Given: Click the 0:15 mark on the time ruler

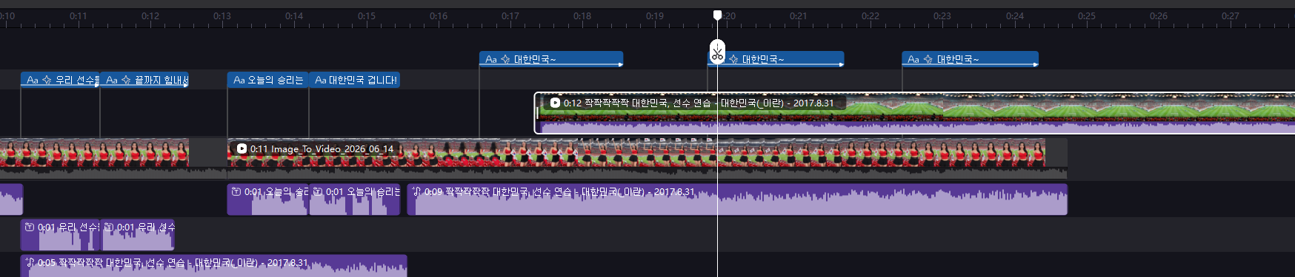Looking at the screenshot, I should pos(366,16).
